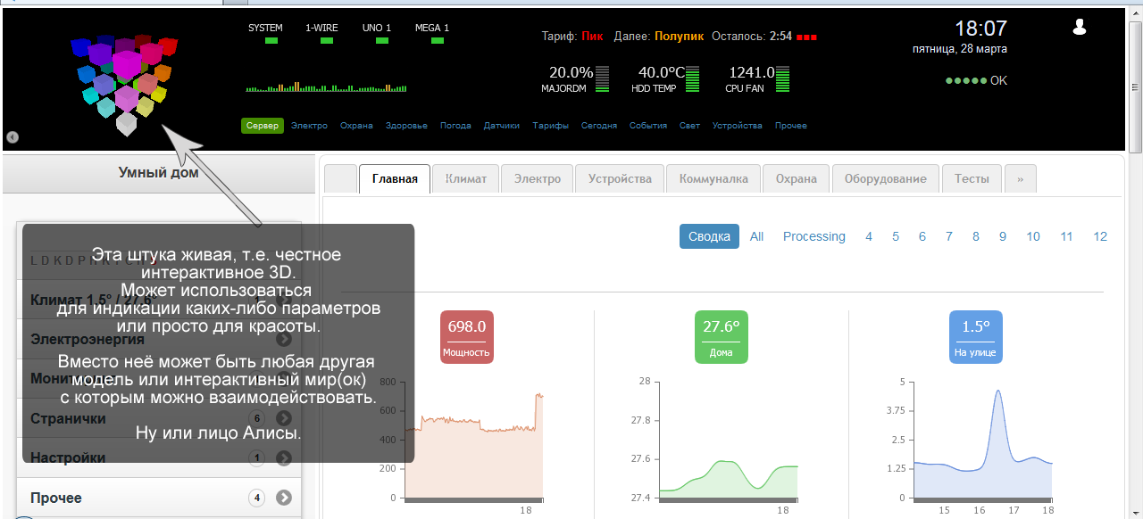Click the HDD TEMP level gauge
The image size is (1143, 519).
692,79
